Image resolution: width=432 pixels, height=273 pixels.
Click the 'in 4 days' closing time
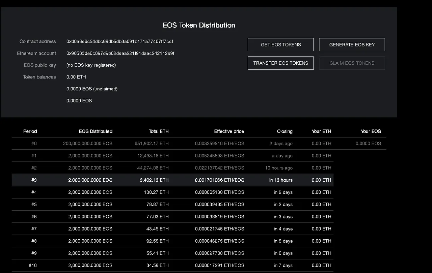[x=283, y=229]
